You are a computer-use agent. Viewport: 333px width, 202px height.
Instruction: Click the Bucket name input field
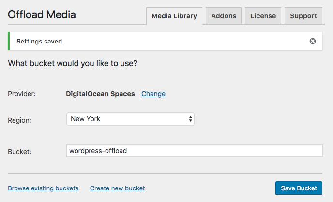point(194,151)
